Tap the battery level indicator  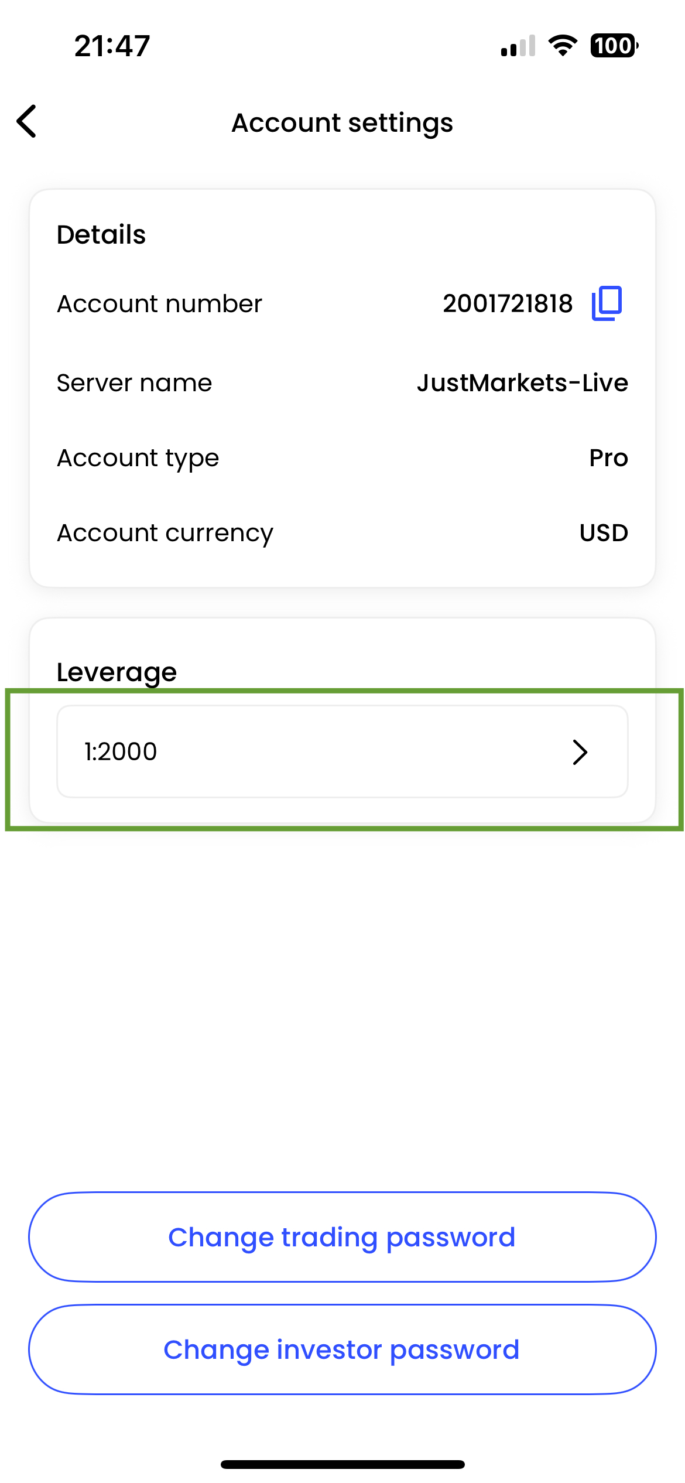614,46
